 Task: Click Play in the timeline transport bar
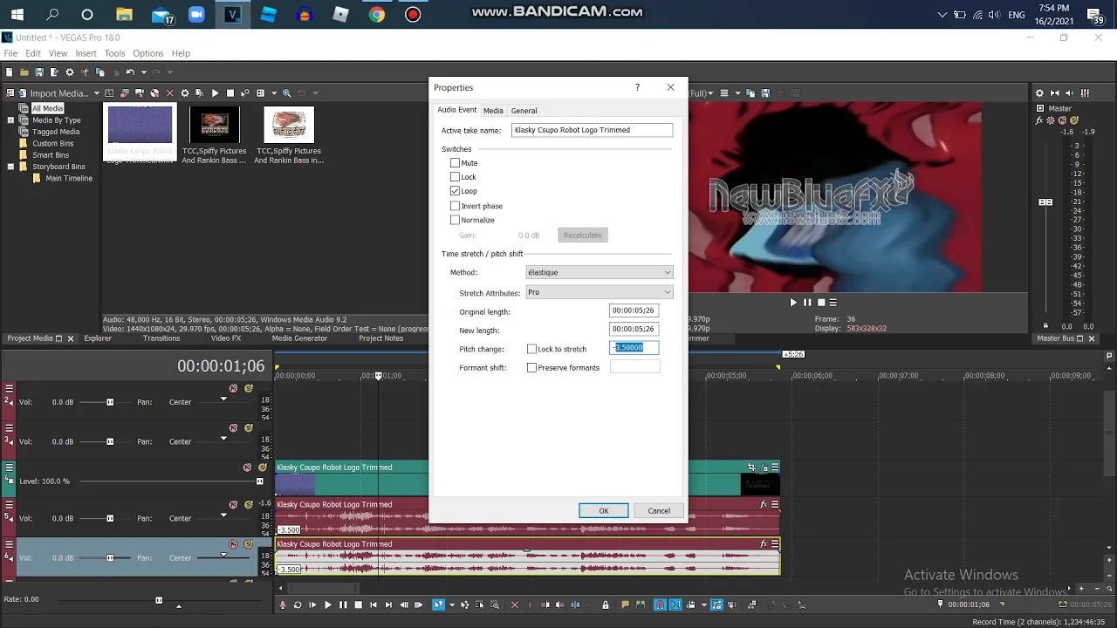tap(328, 604)
